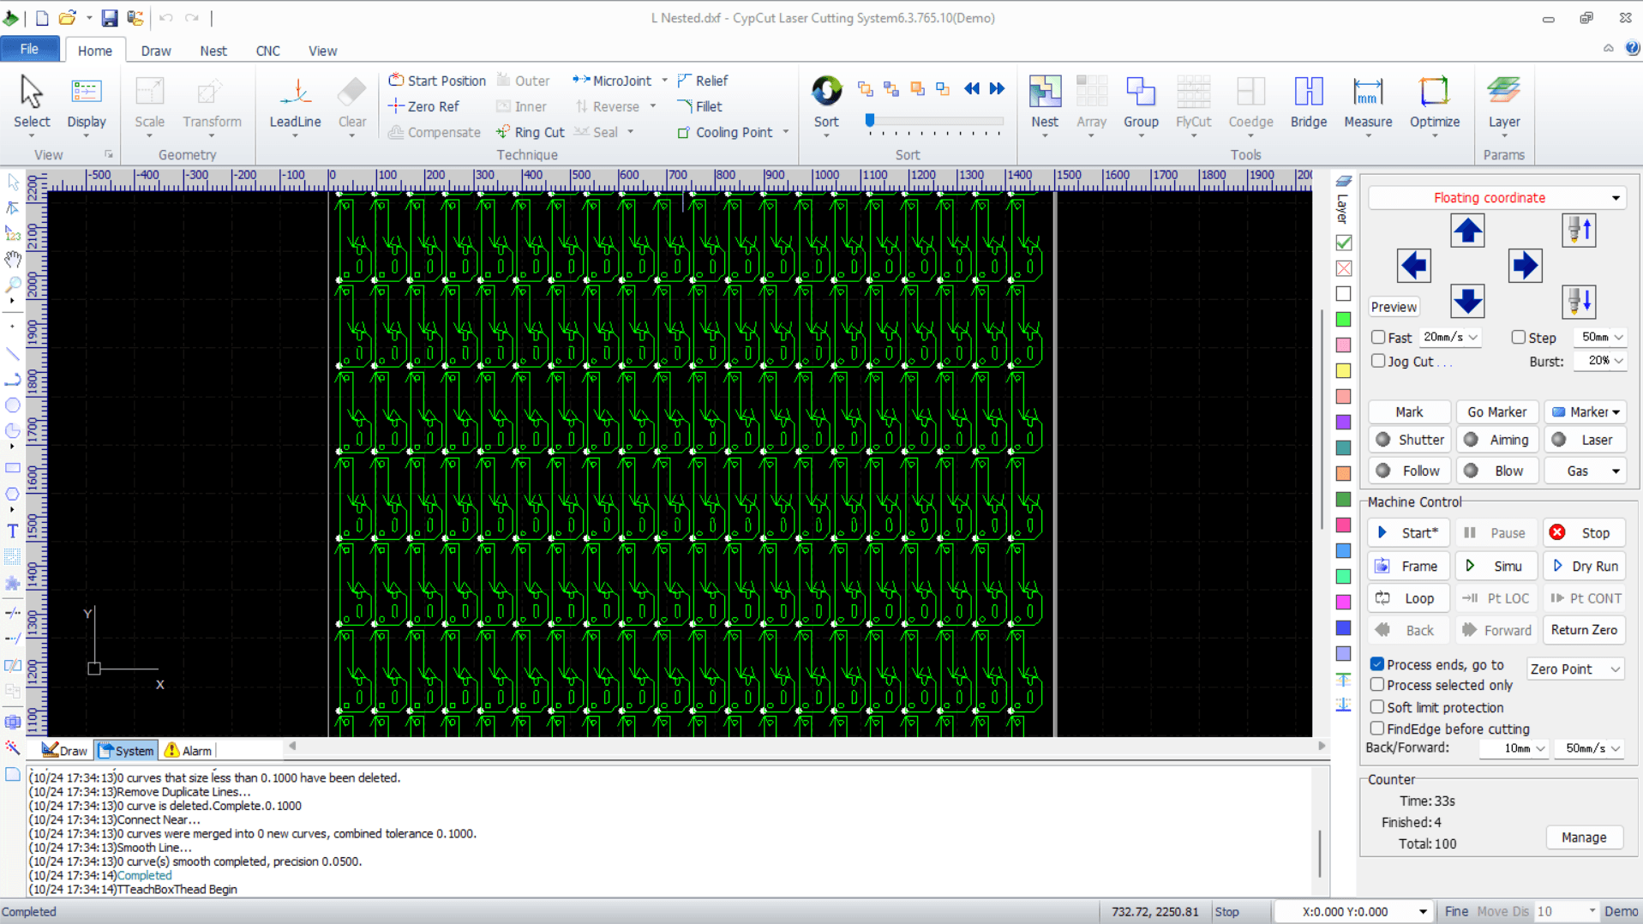The width and height of the screenshot is (1643, 924).
Task: Uncheck 'Process ends, go to' option
Action: pos(1377,664)
